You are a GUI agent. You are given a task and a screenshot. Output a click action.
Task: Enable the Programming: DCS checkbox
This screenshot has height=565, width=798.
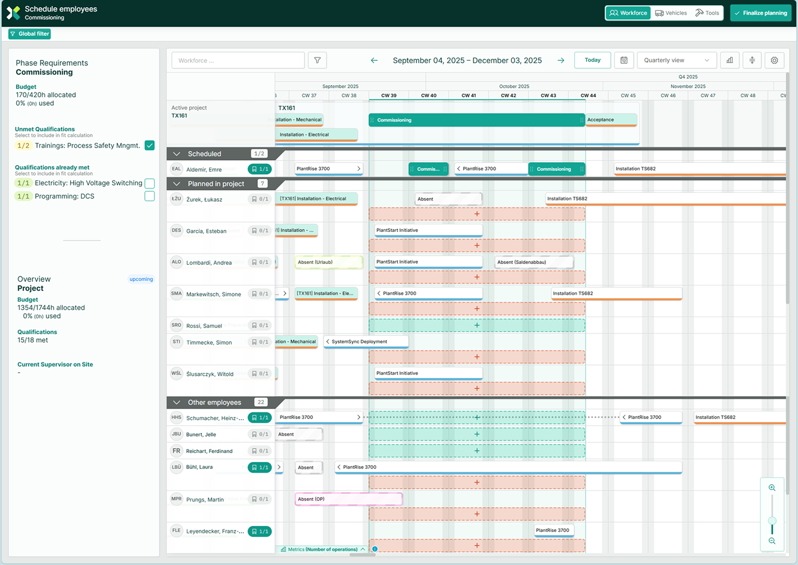pyautogui.click(x=149, y=196)
